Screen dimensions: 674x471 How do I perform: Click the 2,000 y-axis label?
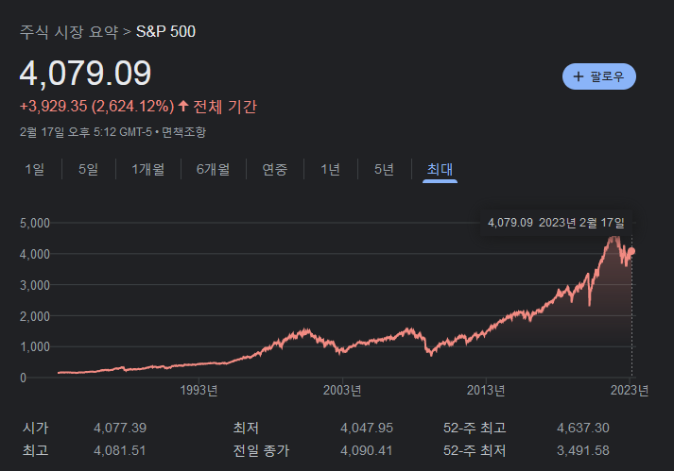[x=35, y=316]
